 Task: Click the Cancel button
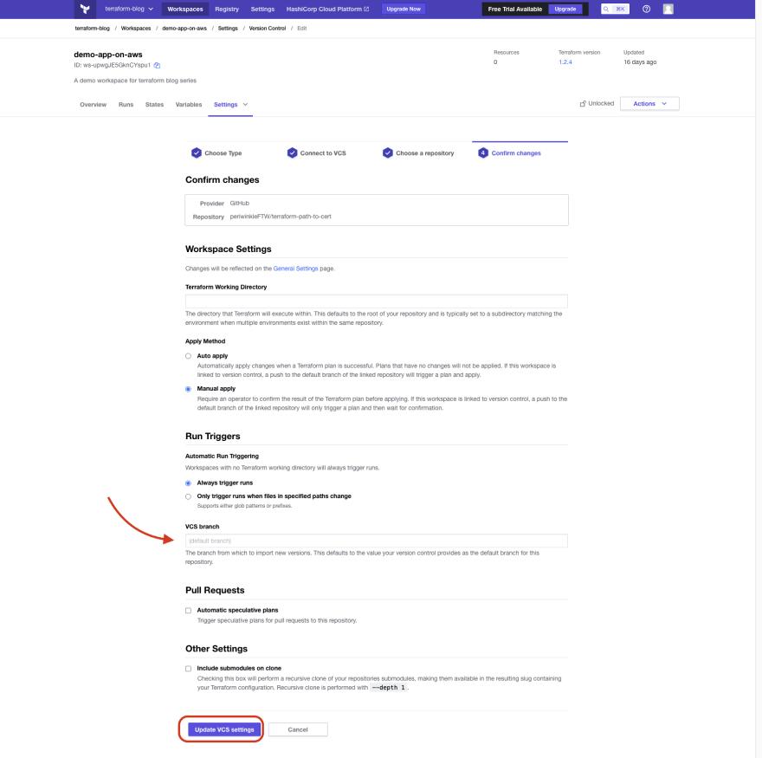click(x=298, y=729)
